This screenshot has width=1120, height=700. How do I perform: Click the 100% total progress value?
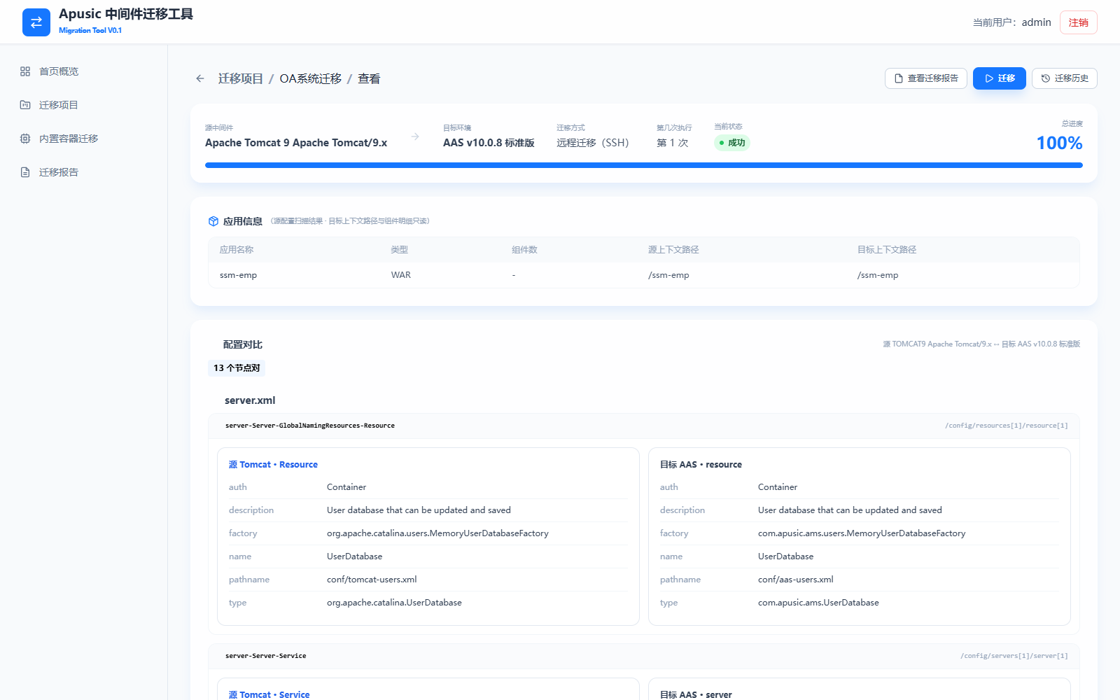pos(1059,143)
